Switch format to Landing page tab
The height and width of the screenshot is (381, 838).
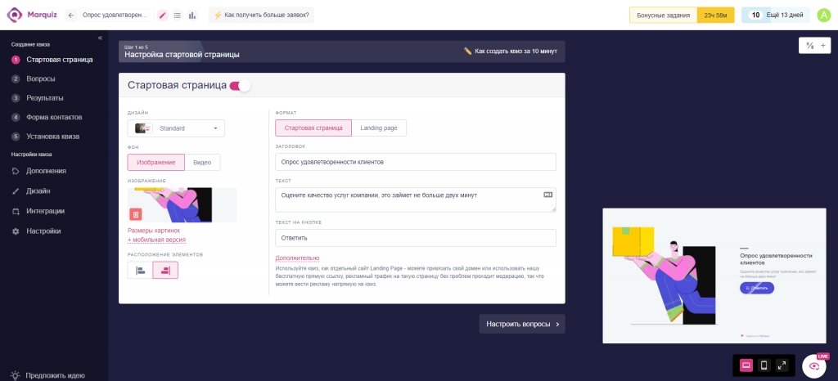[378, 128]
